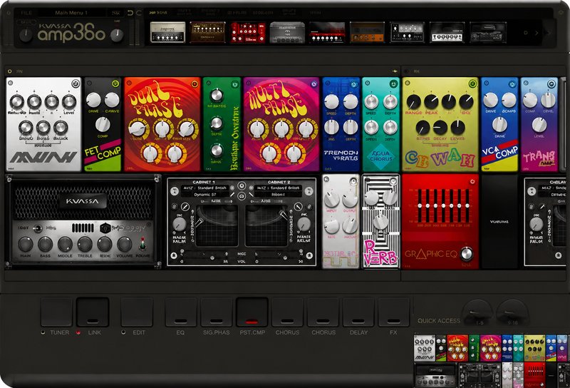Click the top knob on the green overdrive pedal
Screen dimensions: 570x388
[x=217, y=96]
